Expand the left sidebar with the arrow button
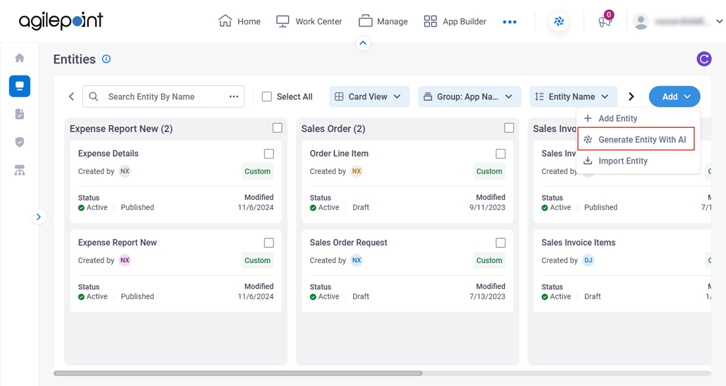Viewport: 726px width, 386px height. tap(39, 217)
